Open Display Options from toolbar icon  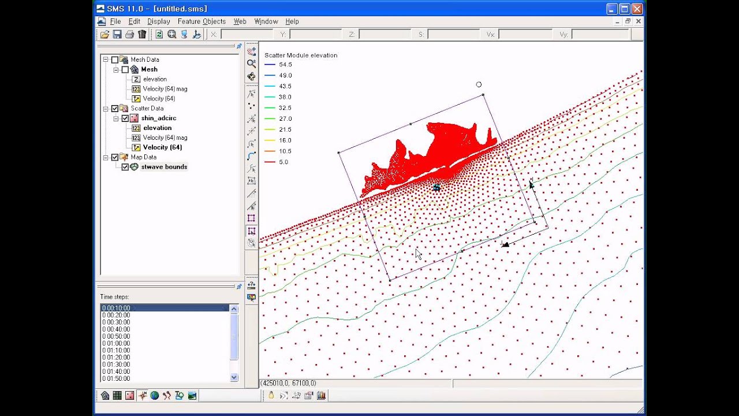(184, 35)
